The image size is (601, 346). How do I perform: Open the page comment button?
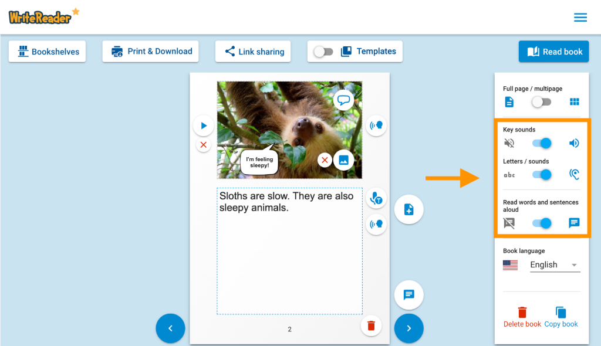point(408,294)
